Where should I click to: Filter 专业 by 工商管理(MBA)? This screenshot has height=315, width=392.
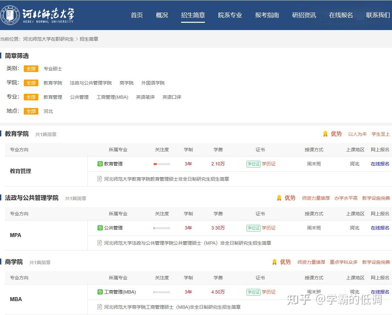112,97
